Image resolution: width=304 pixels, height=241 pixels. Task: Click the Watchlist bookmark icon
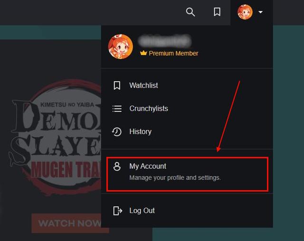tap(117, 86)
